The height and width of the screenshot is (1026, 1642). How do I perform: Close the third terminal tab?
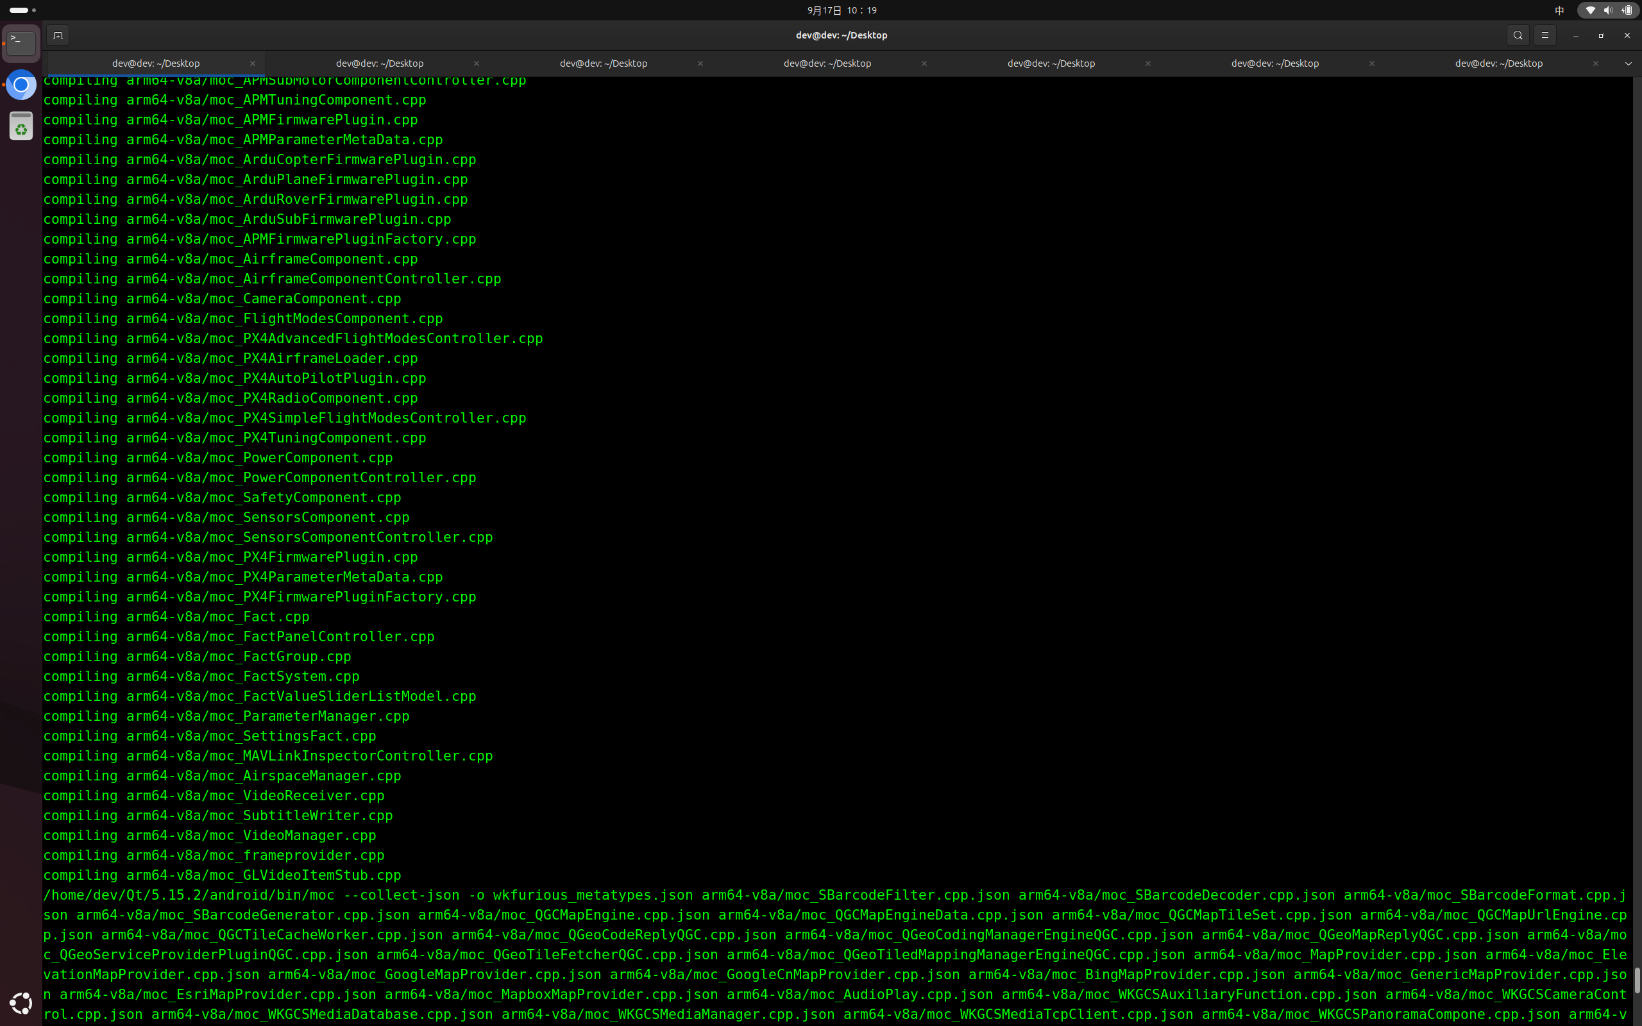click(700, 63)
